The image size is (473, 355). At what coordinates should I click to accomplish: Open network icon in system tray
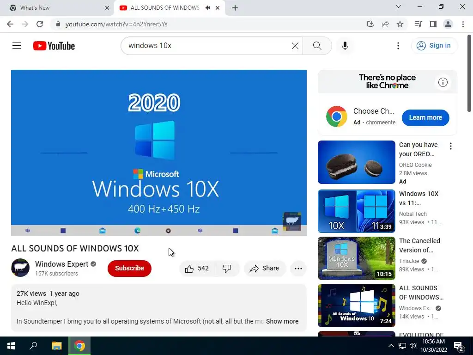click(x=402, y=346)
